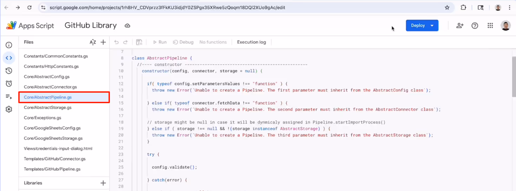
Task: Open the Google account avatar
Action: pos(505,26)
